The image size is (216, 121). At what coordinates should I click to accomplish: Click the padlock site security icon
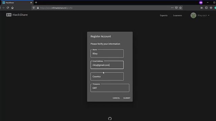click(x=38, y=8)
